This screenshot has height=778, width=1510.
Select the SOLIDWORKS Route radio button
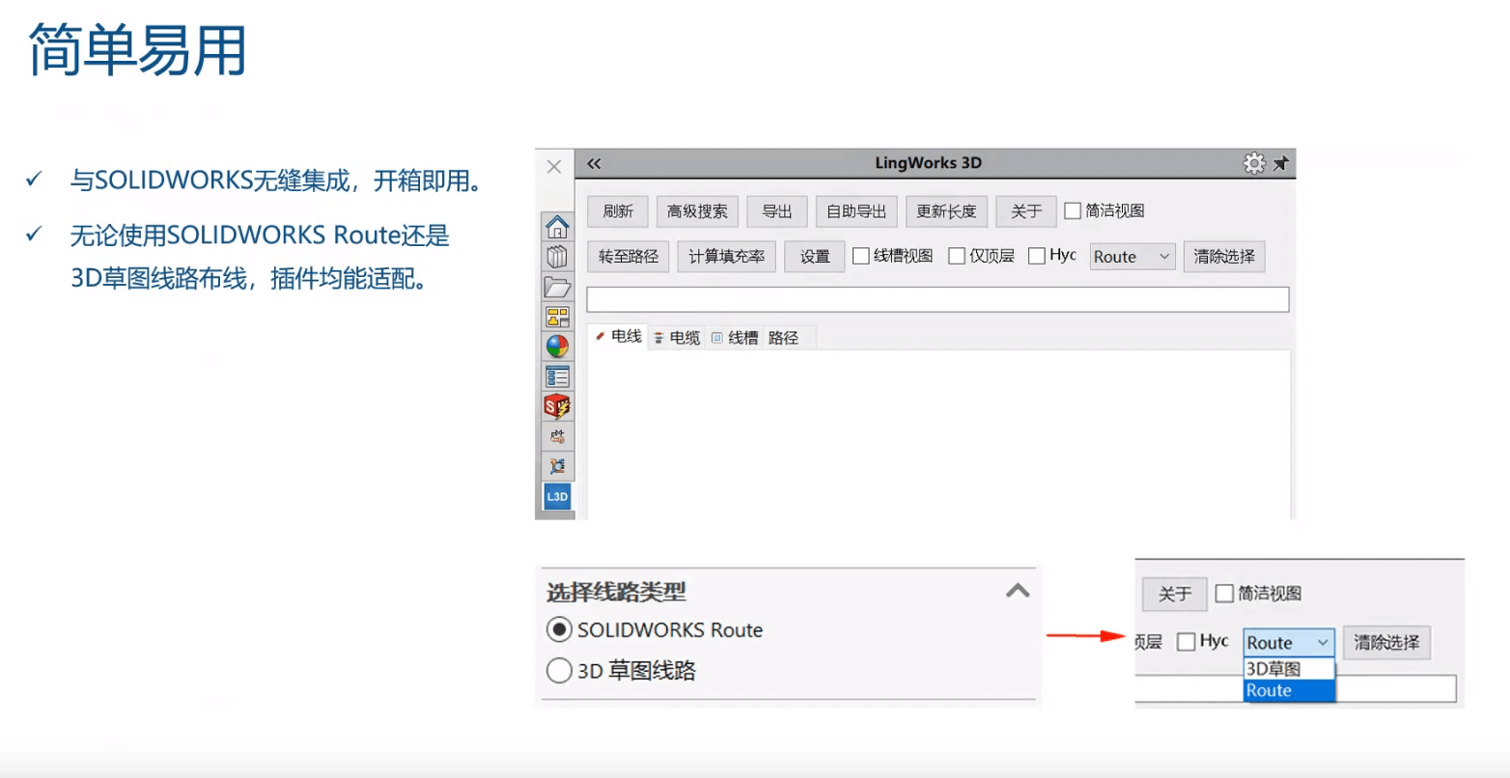click(x=559, y=629)
